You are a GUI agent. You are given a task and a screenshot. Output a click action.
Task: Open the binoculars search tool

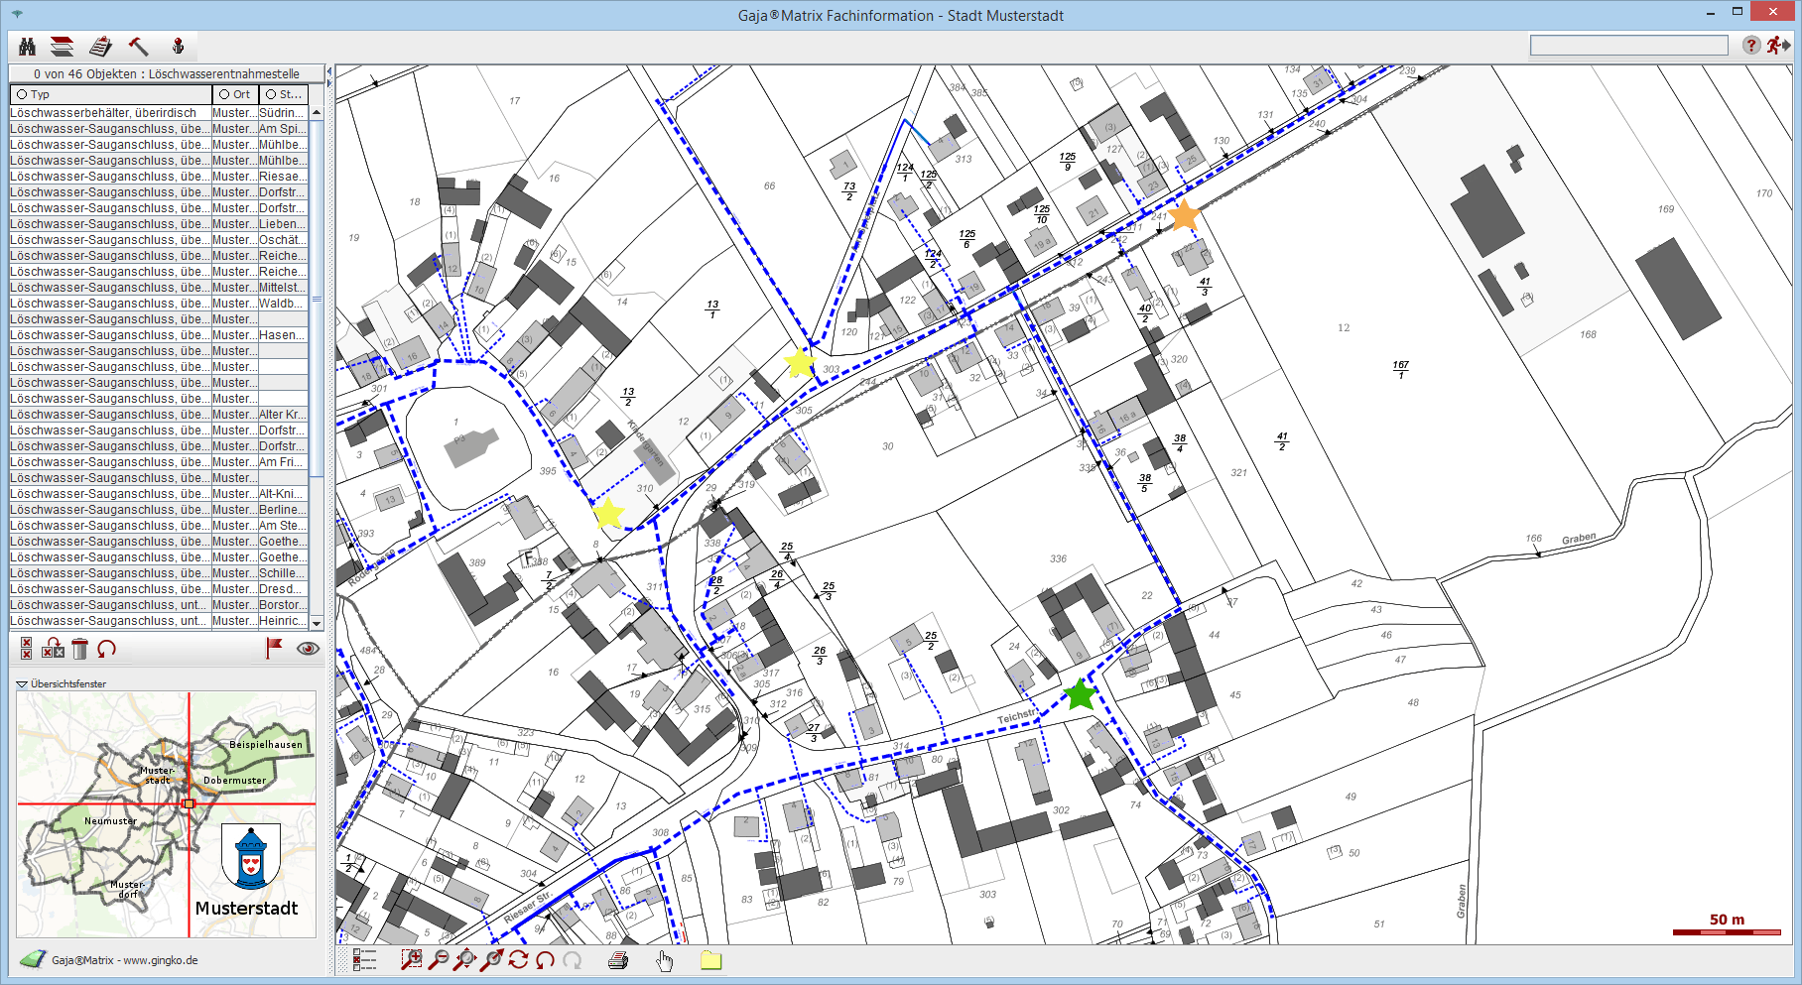pos(28,47)
